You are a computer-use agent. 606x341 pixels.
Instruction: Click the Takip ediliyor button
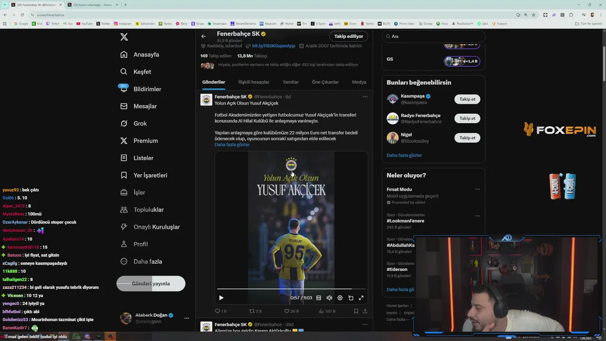[348, 36]
